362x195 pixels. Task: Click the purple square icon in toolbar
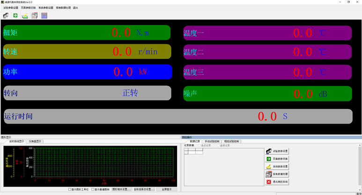[x=44, y=15]
